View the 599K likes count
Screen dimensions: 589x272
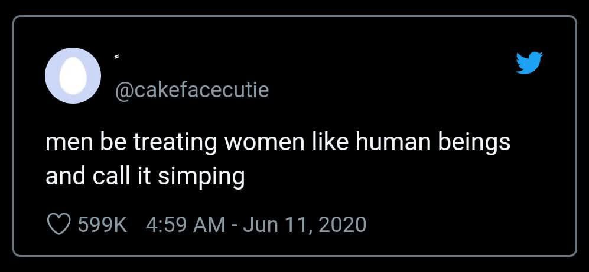tap(103, 224)
